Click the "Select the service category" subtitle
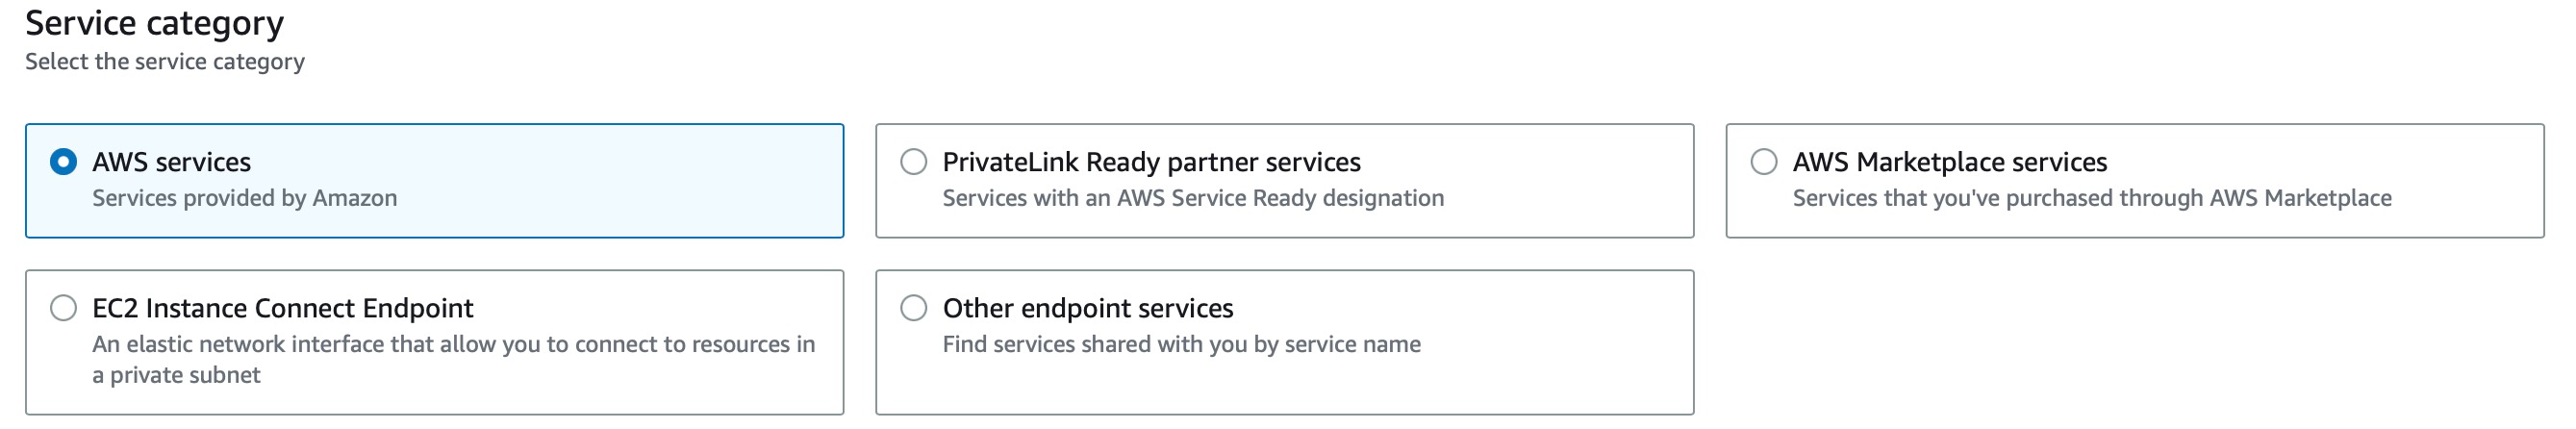This screenshot has width=2576, height=429. click(164, 62)
